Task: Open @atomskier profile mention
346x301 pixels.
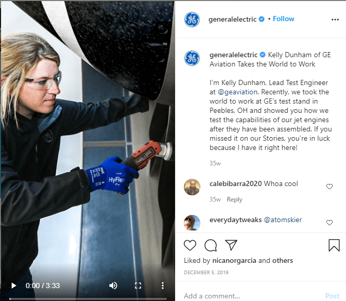Action: (x=283, y=220)
